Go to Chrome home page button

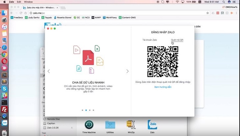tap(26, 13)
